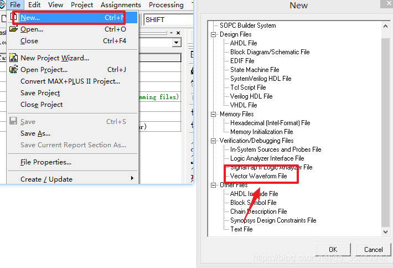This screenshot has width=393, height=268.
Task: Open the Project menu
Action: (x=82, y=5)
